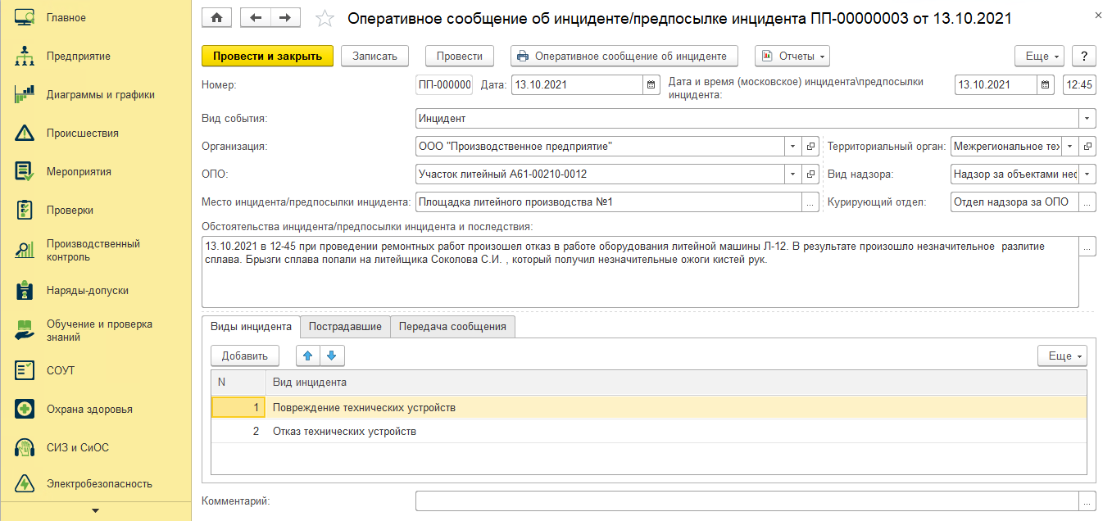Open editor for the Комментарий field
The height and width of the screenshot is (521, 1112).
pos(1087,501)
